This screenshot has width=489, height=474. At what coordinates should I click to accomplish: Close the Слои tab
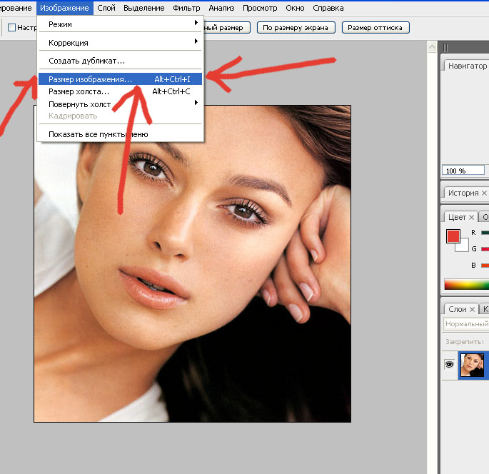(x=472, y=309)
